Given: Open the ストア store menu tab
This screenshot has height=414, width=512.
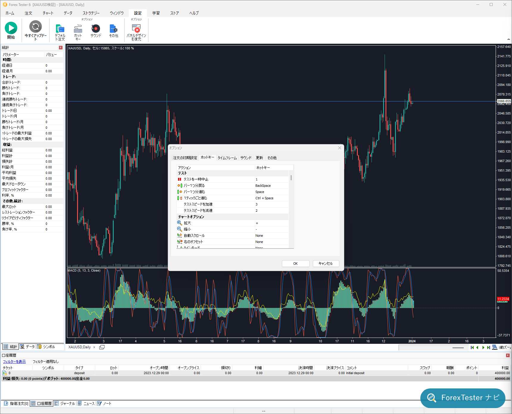Looking at the screenshot, I should pos(174,13).
